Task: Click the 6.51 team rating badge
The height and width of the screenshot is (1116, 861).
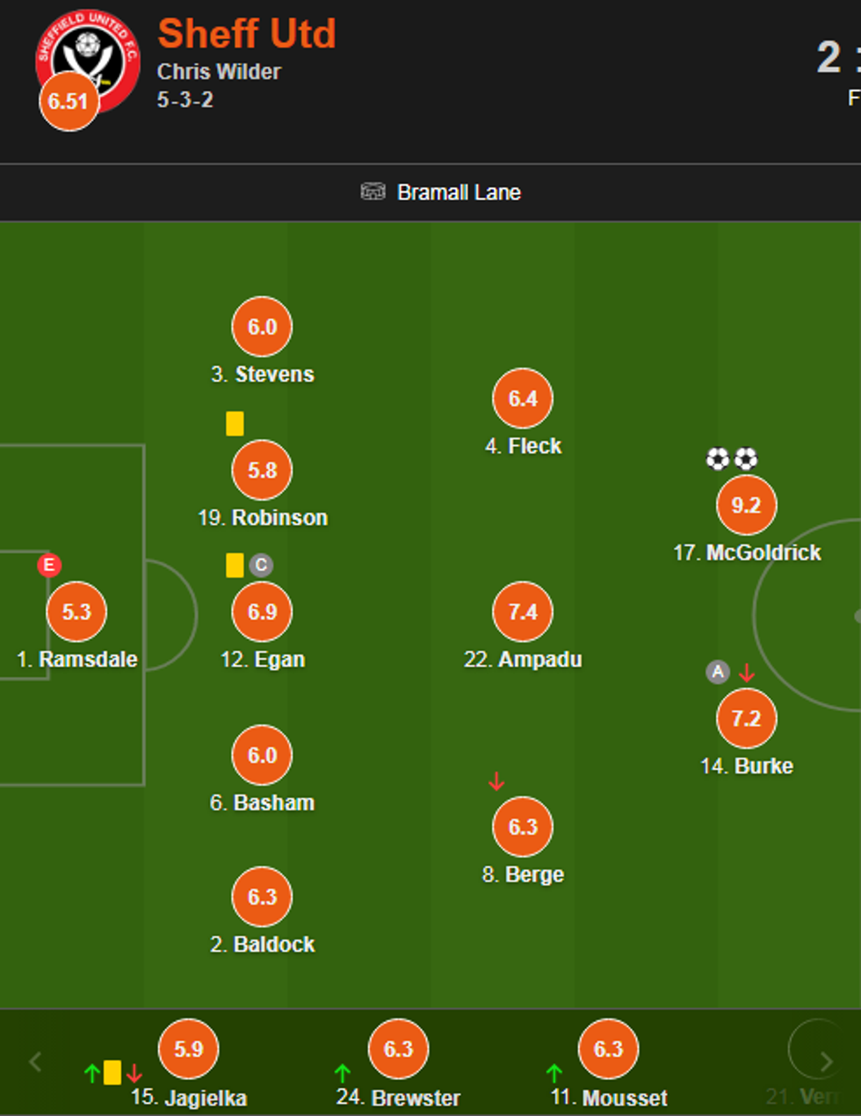Action: (x=69, y=101)
